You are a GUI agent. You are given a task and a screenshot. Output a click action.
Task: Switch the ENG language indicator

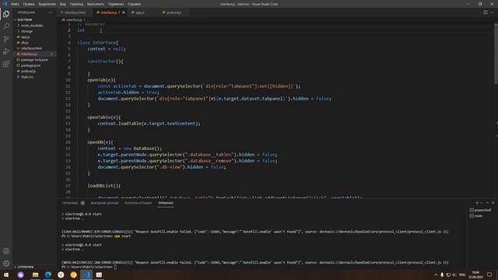pyautogui.click(x=462, y=275)
